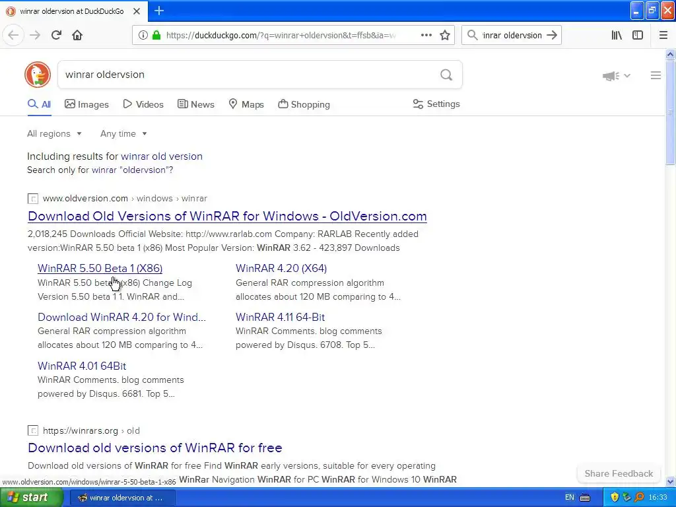
Task: Open the search Settings menu
Action: click(x=436, y=104)
